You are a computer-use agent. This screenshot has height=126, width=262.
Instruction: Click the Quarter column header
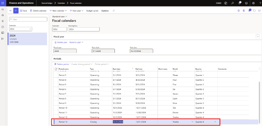(x=198, y=69)
